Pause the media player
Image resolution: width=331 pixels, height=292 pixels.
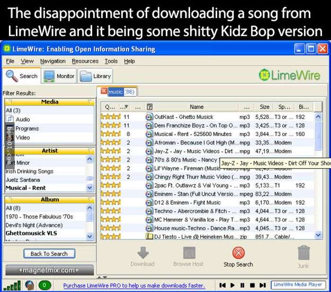pos(242,285)
